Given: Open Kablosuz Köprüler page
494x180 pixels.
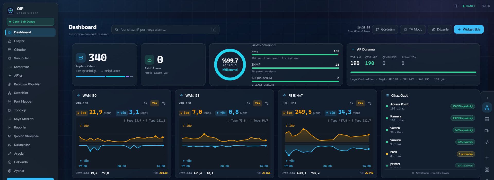Looking at the screenshot, I should [30, 84].
